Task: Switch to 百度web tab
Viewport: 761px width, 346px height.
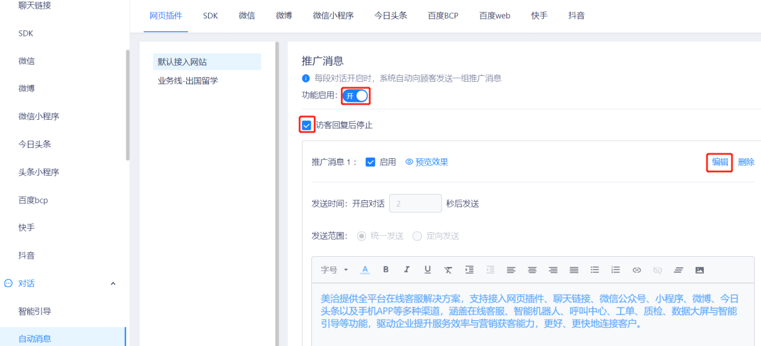Action: point(495,16)
